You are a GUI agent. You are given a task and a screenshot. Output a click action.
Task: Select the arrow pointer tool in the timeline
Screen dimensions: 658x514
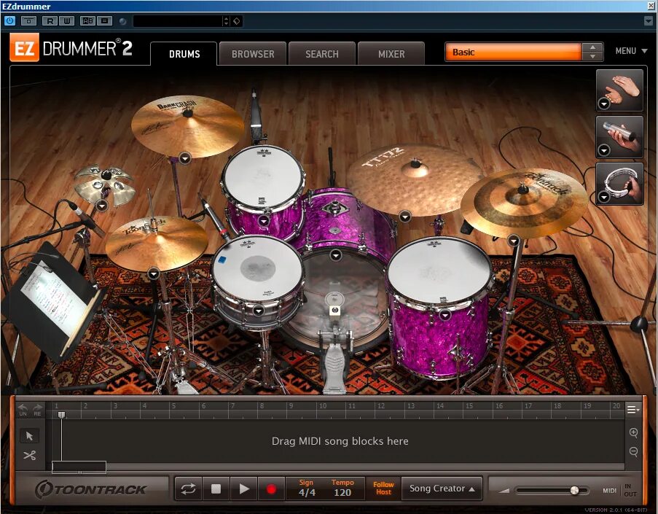coord(29,435)
